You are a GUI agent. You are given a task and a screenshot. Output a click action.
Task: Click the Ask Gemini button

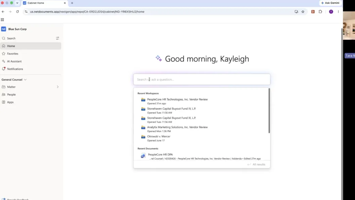(x=330, y=3)
